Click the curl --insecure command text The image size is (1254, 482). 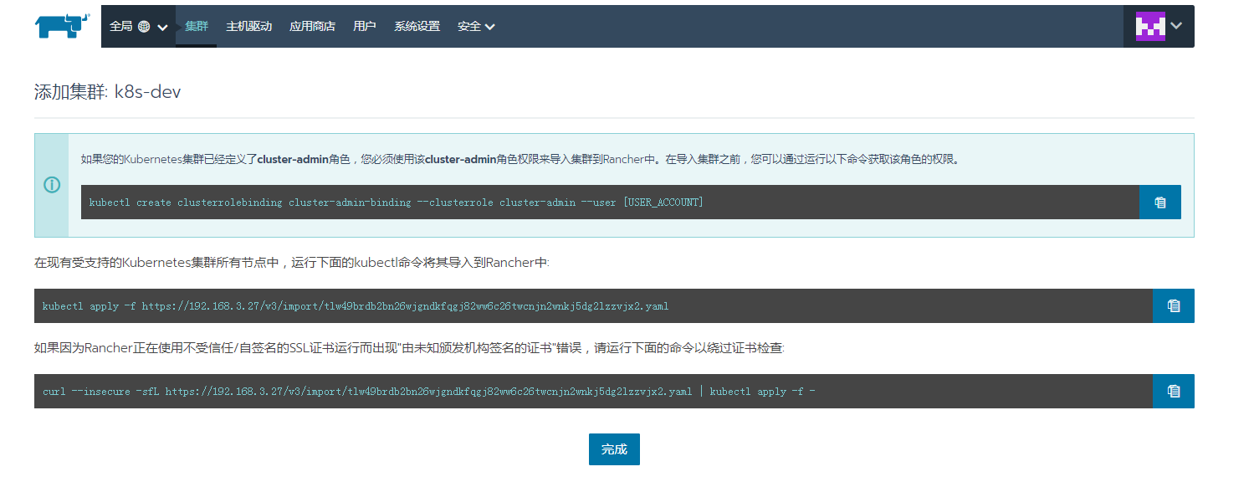coord(429,392)
